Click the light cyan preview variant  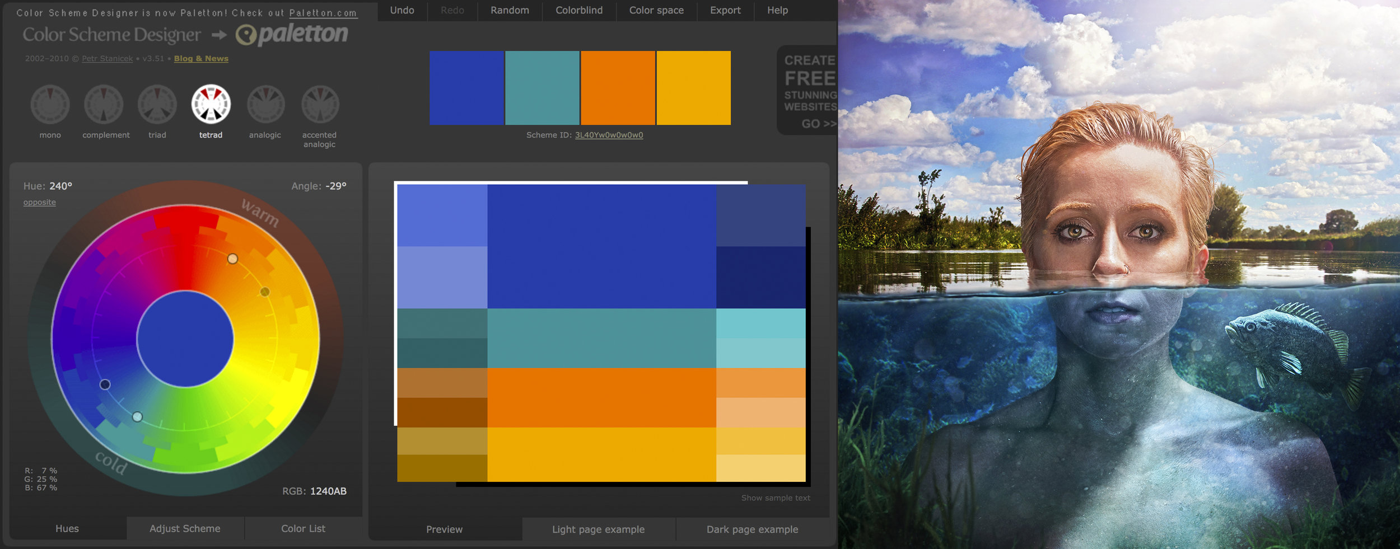click(x=760, y=323)
